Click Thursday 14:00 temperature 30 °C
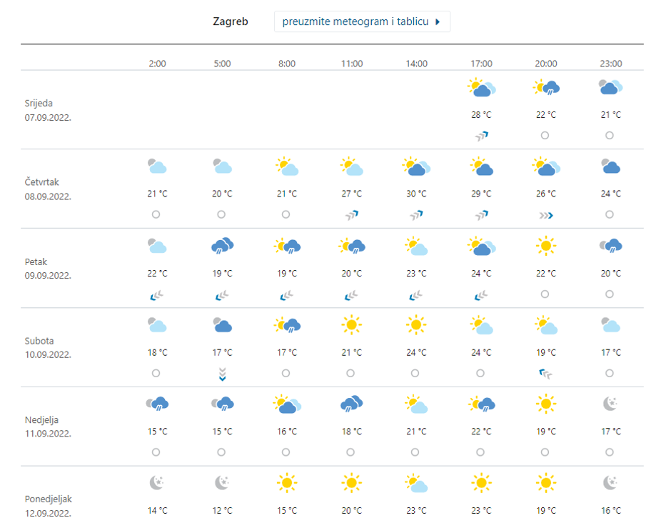The height and width of the screenshot is (523, 671). [x=417, y=194]
